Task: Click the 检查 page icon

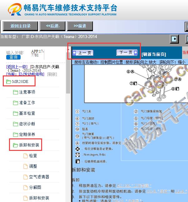Action: coord(26,156)
